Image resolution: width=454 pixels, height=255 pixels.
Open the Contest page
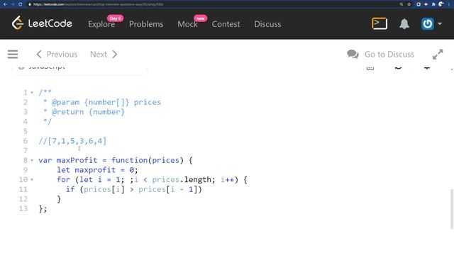[x=226, y=24]
